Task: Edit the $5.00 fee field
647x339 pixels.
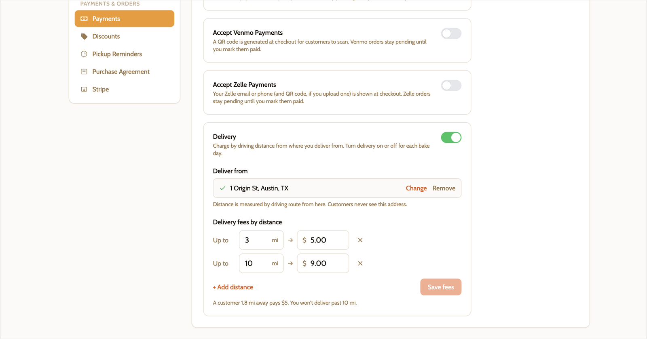Action: point(323,240)
